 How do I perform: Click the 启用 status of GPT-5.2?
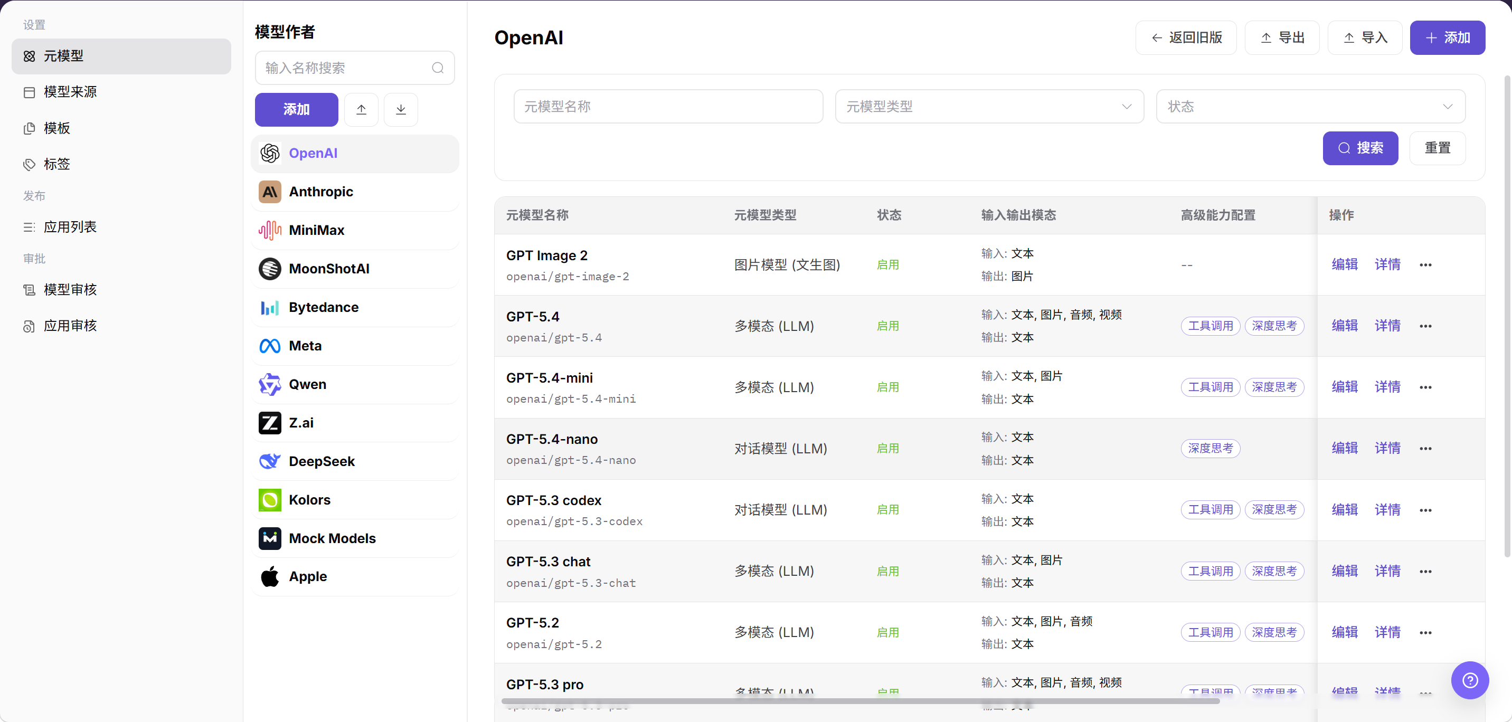pos(887,633)
